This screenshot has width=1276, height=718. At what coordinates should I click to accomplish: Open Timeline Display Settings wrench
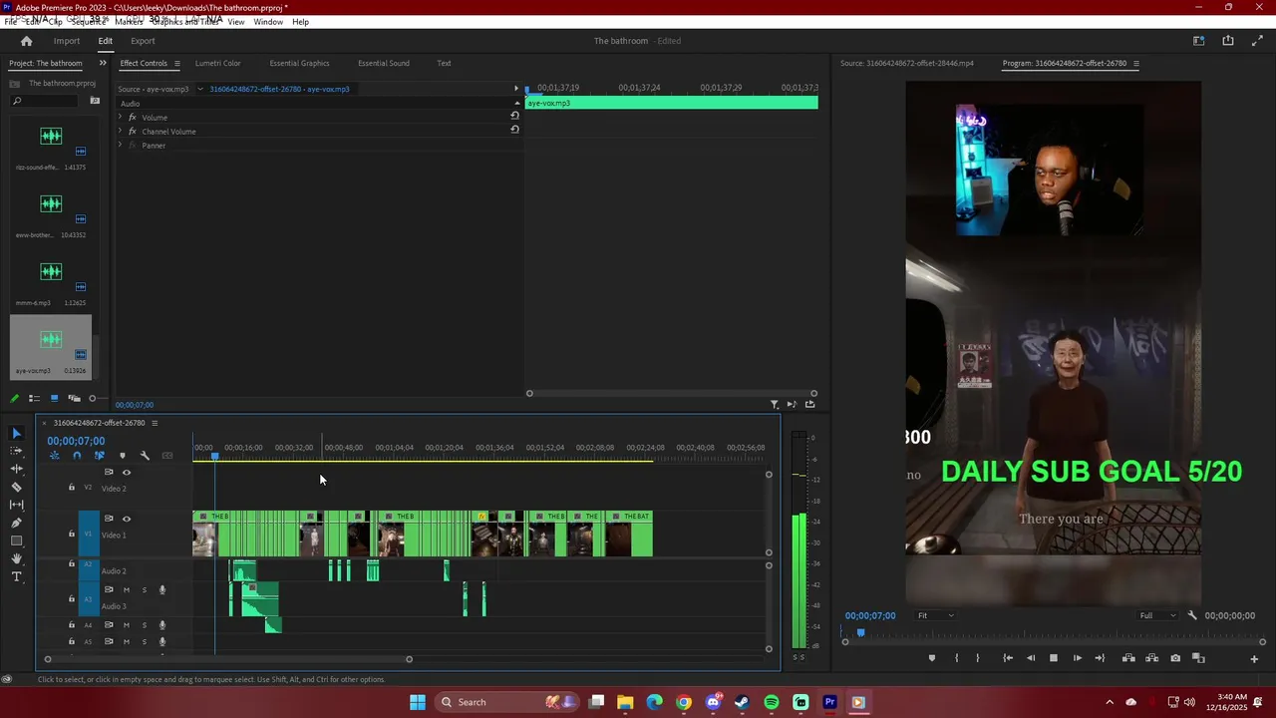click(x=145, y=456)
